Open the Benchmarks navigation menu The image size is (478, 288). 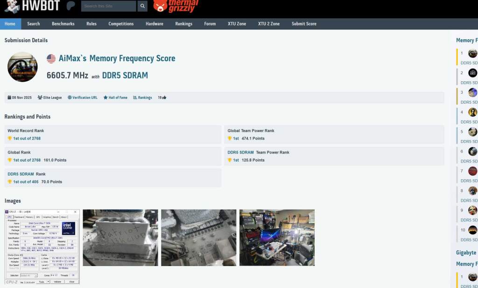63,24
